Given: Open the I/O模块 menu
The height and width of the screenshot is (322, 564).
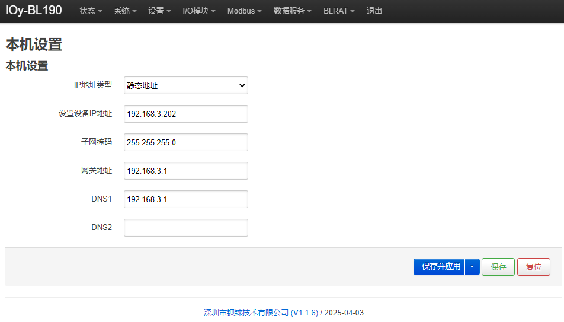Looking at the screenshot, I should click(199, 11).
